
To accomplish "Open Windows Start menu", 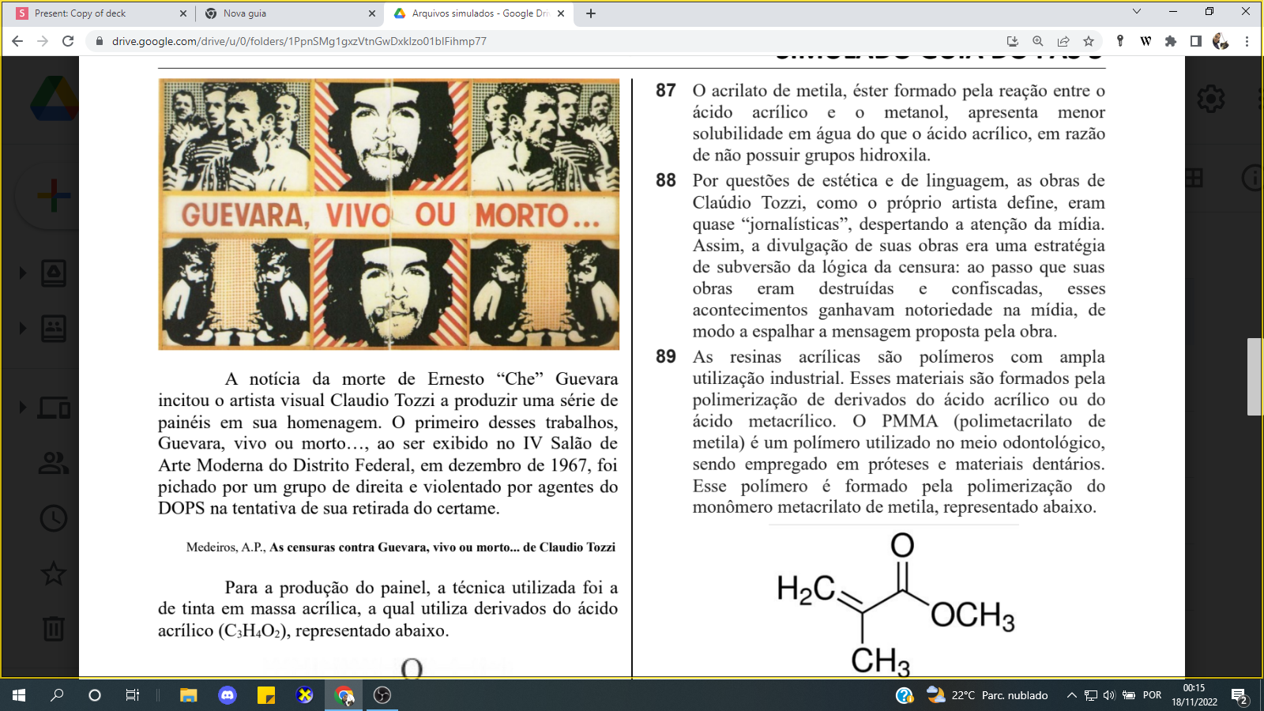I will [19, 695].
